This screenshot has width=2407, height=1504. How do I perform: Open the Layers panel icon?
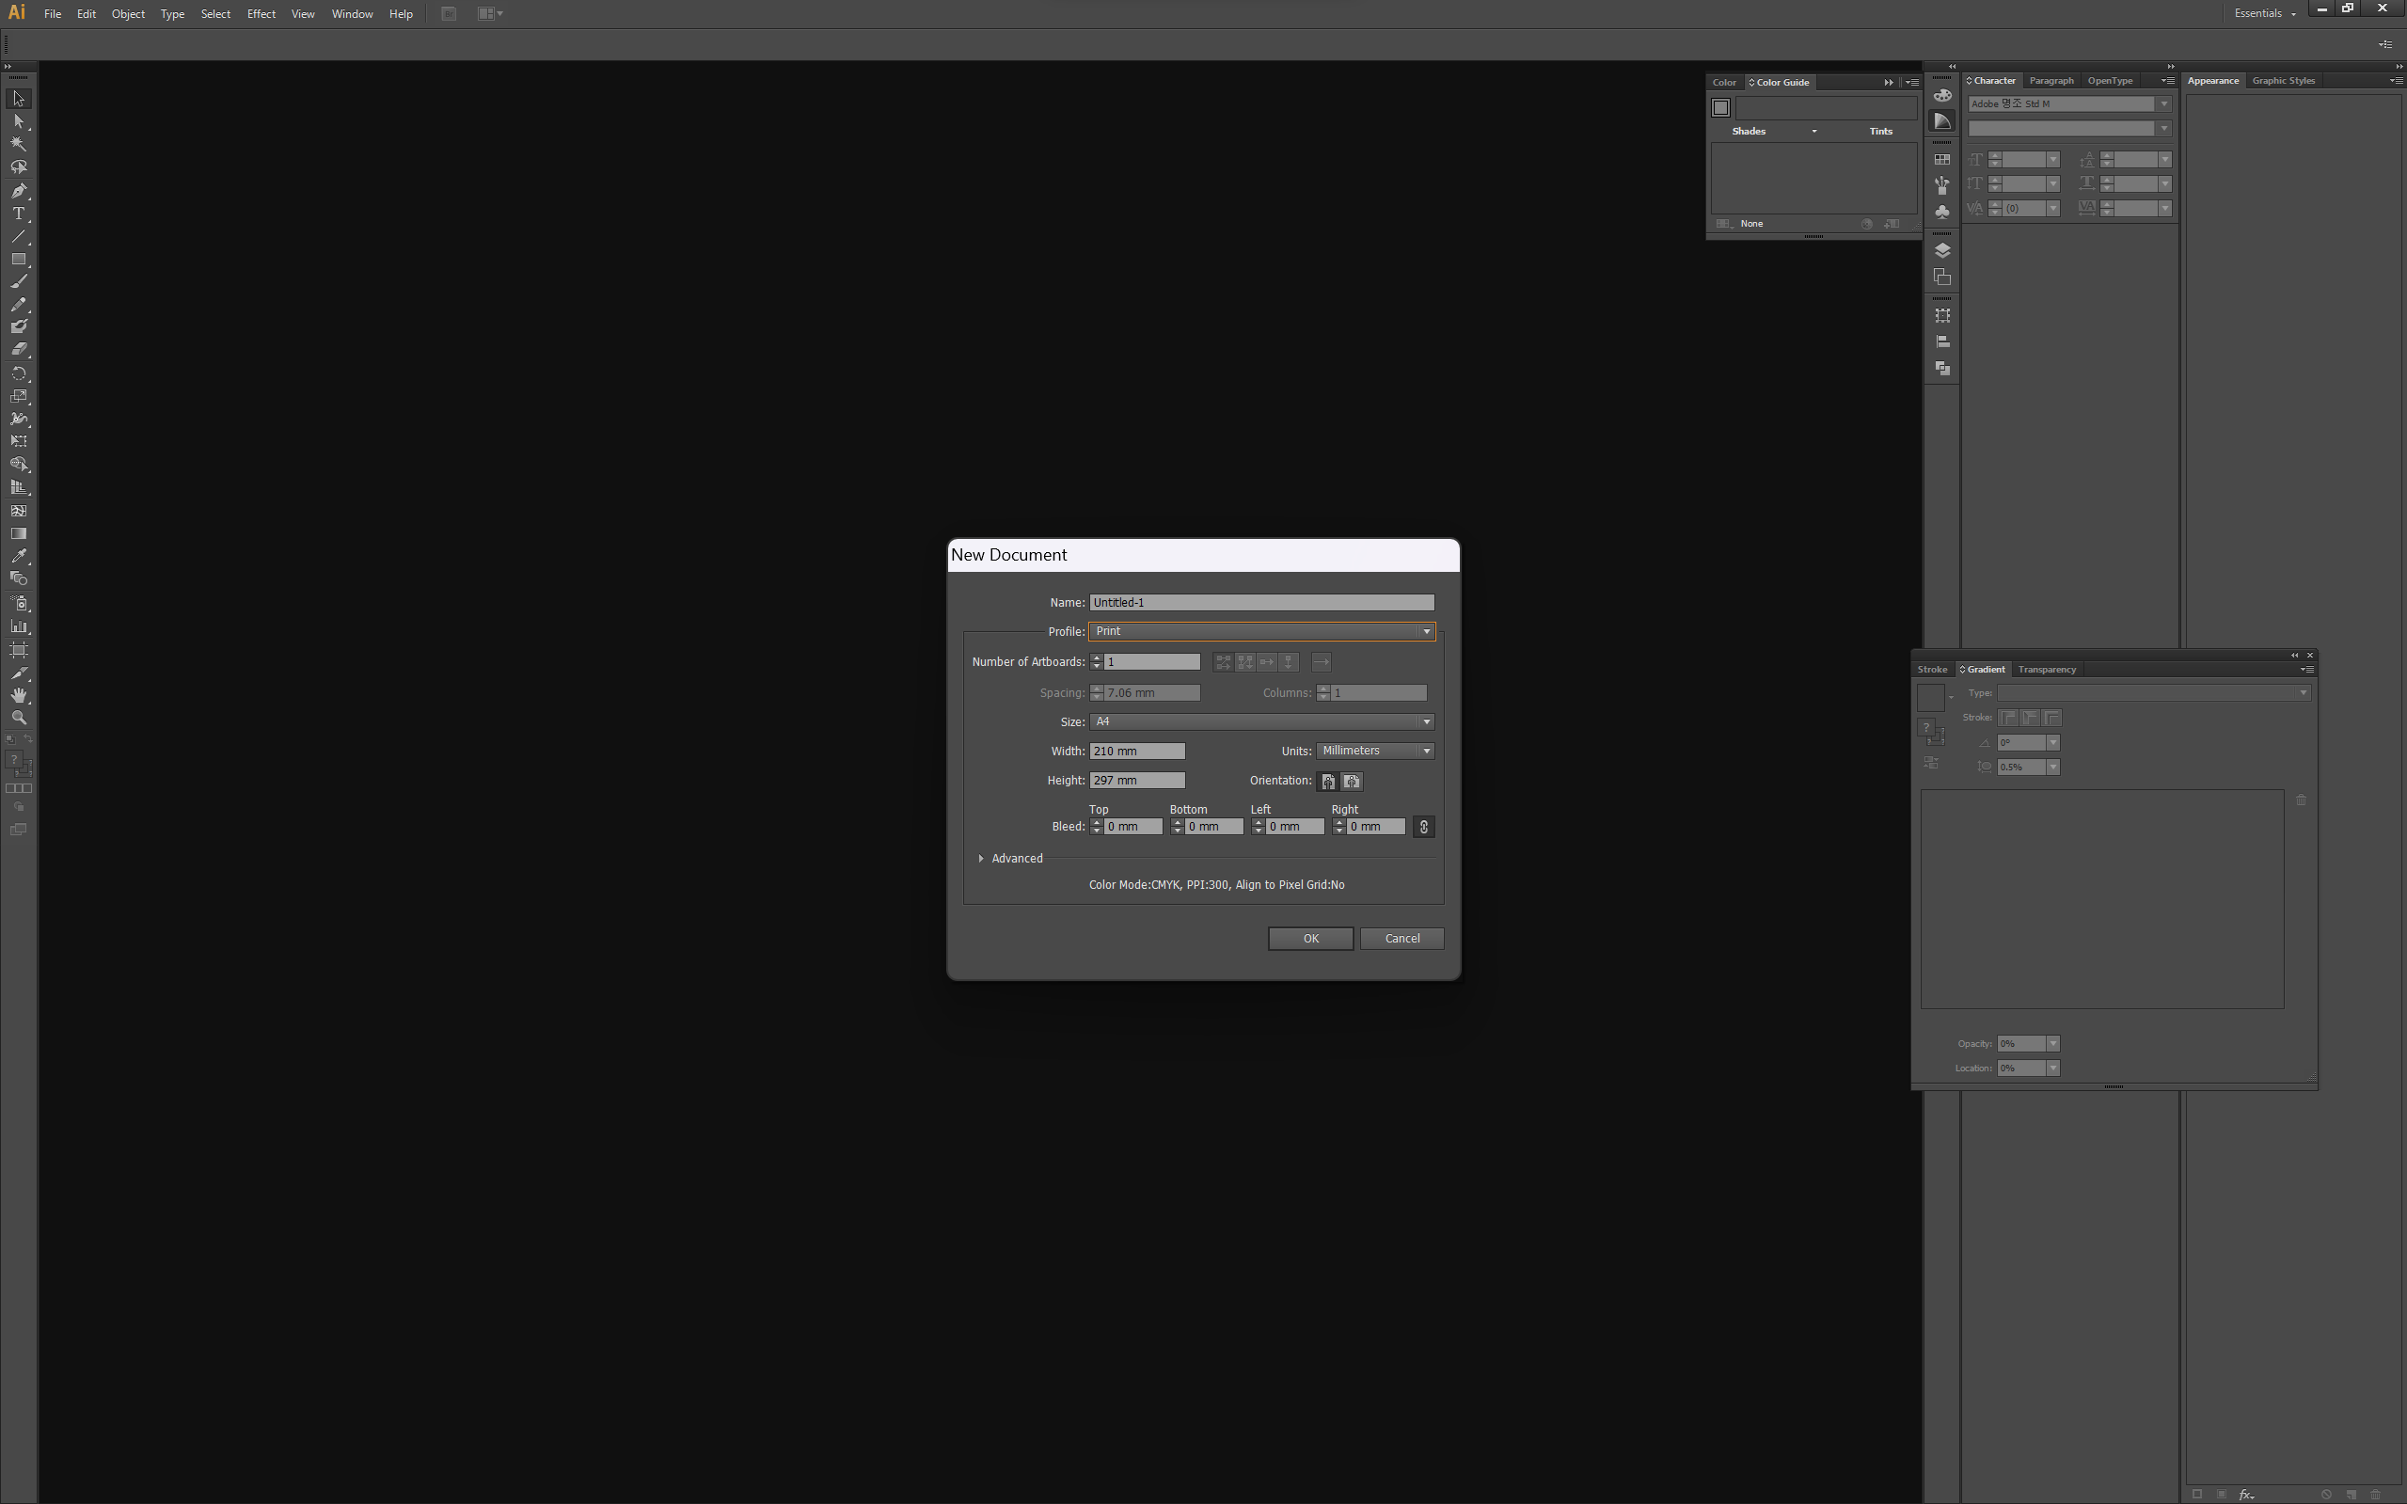pos(1941,250)
